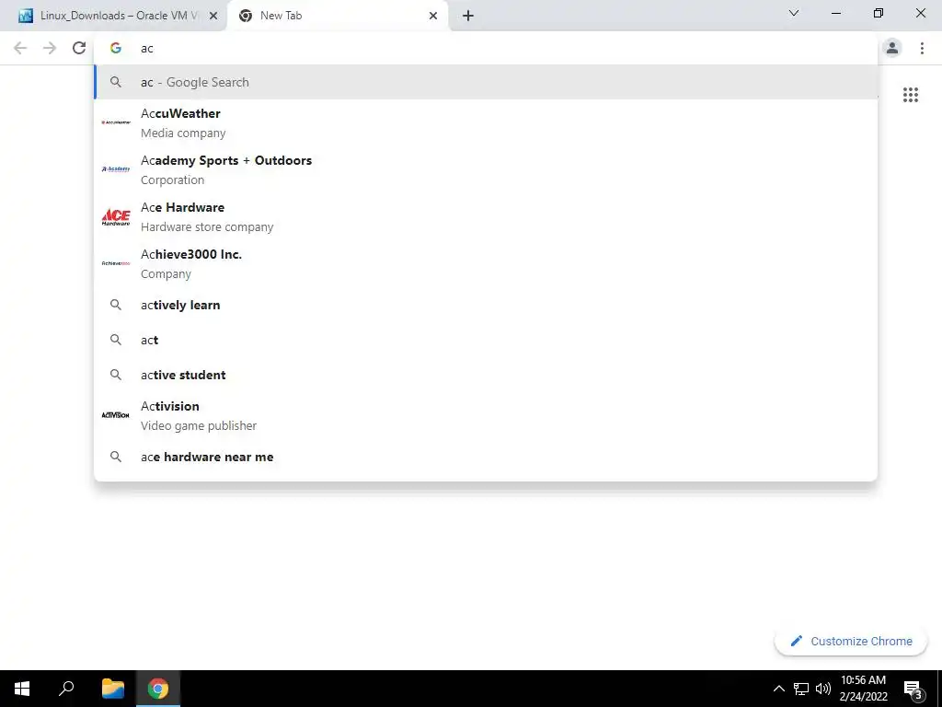The width and height of the screenshot is (942, 707).
Task: Select Ace Hardware suggestion
Action: [486, 216]
